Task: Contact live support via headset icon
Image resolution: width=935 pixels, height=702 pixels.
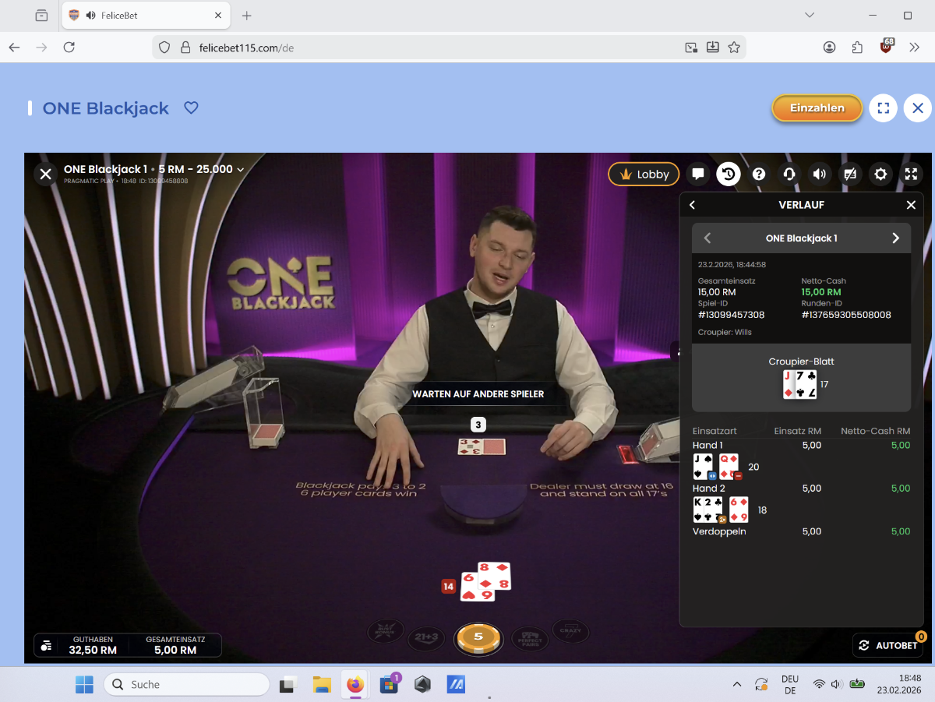Action: 789,175
